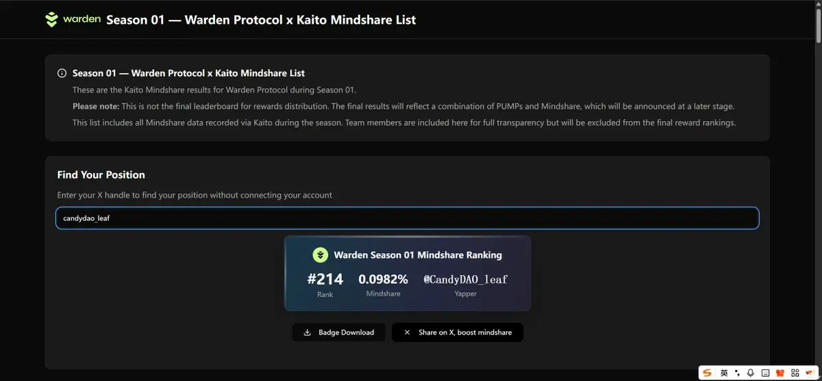
Task: Click the 0.0982% mindshare value
Action: point(383,279)
